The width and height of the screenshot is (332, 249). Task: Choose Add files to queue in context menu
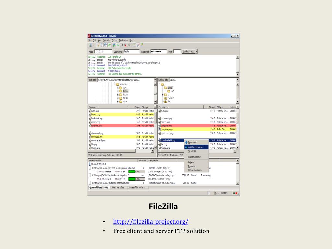tap(196, 147)
